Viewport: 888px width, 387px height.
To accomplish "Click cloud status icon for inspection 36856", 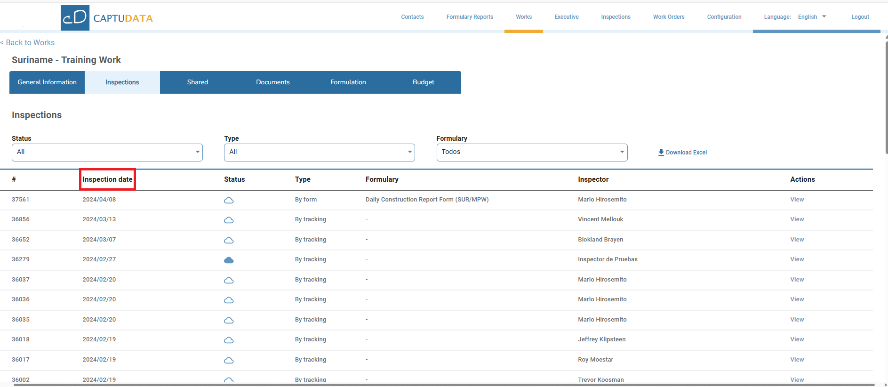I will click(x=229, y=220).
